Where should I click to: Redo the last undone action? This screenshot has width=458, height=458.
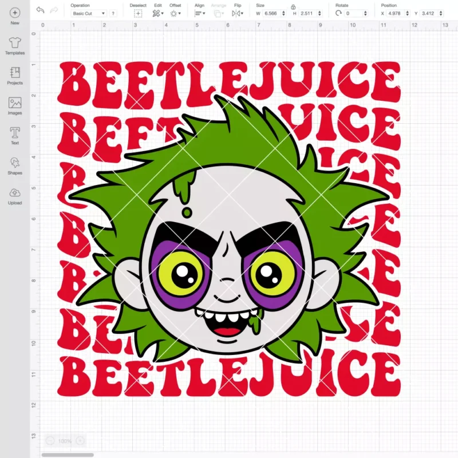pyautogui.click(x=54, y=10)
